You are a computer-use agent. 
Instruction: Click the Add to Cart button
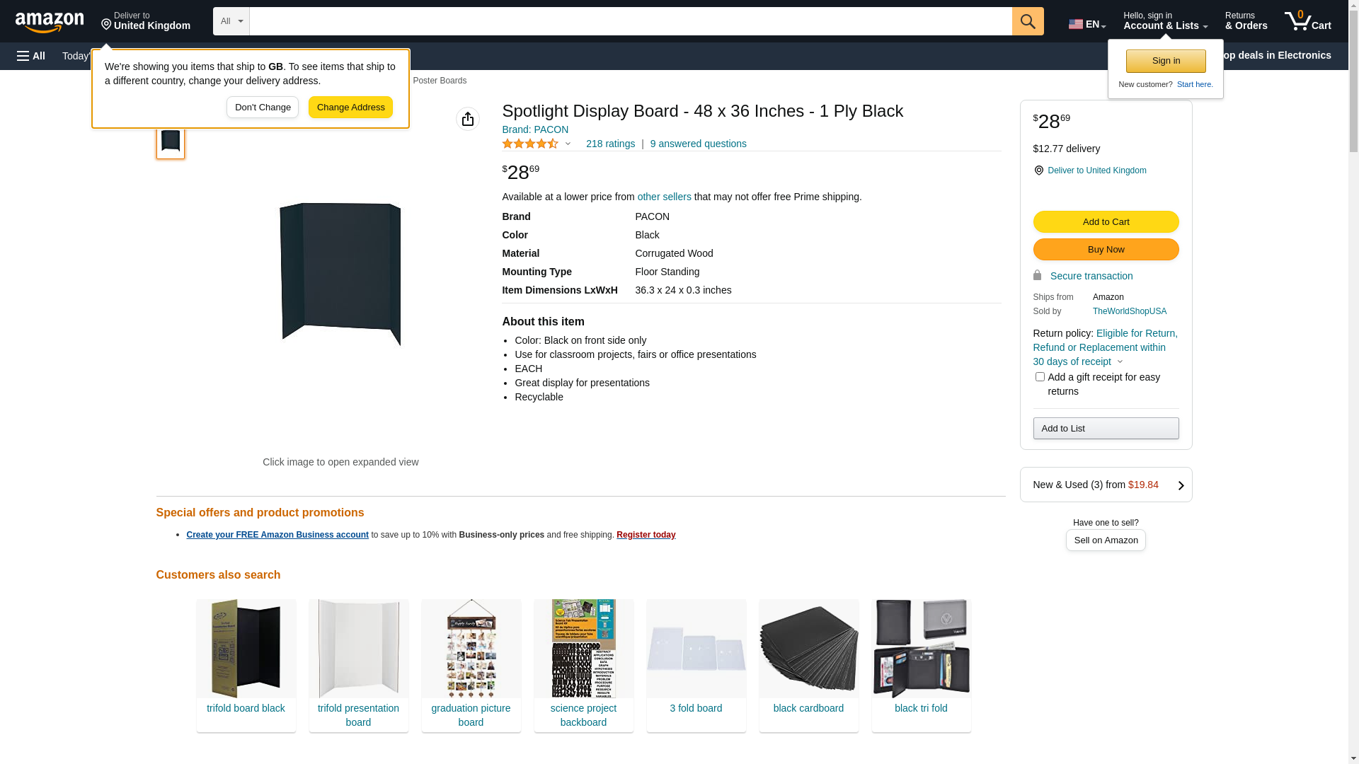coord(1106,222)
